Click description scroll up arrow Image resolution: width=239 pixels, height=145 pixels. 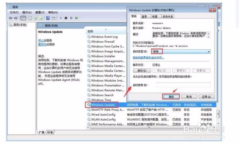209,34
